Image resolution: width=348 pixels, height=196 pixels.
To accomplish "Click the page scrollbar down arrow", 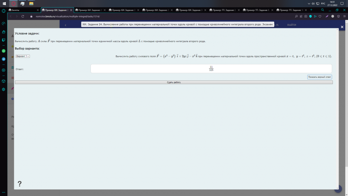I will 347,195.
